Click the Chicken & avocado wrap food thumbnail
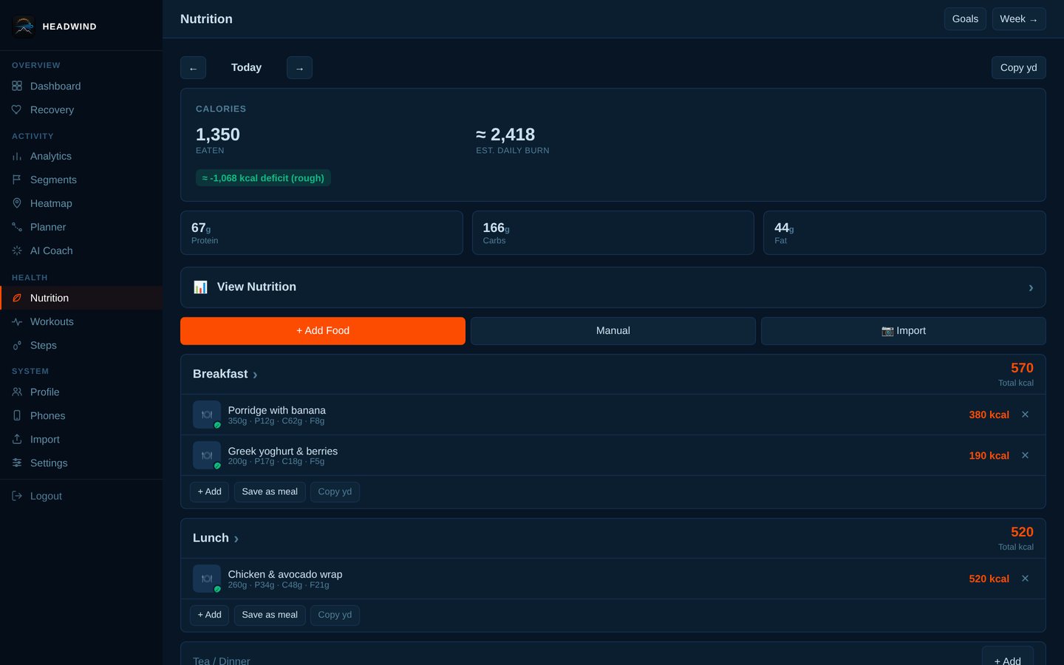 (207, 579)
